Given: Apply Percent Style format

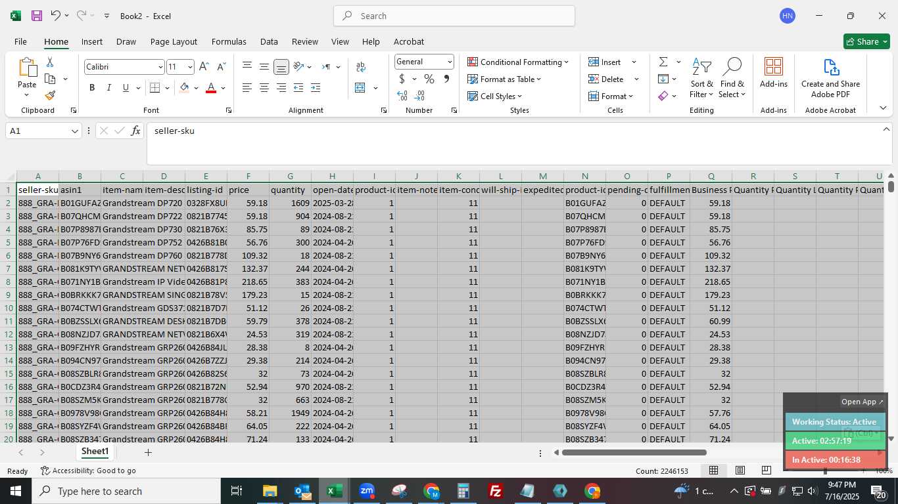Looking at the screenshot, I should point(429,79).
